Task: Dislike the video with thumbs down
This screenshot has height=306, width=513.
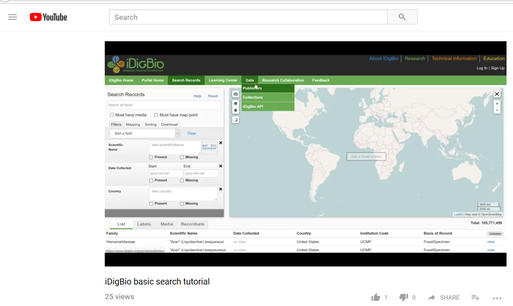Action: click(x=404, y=297)
